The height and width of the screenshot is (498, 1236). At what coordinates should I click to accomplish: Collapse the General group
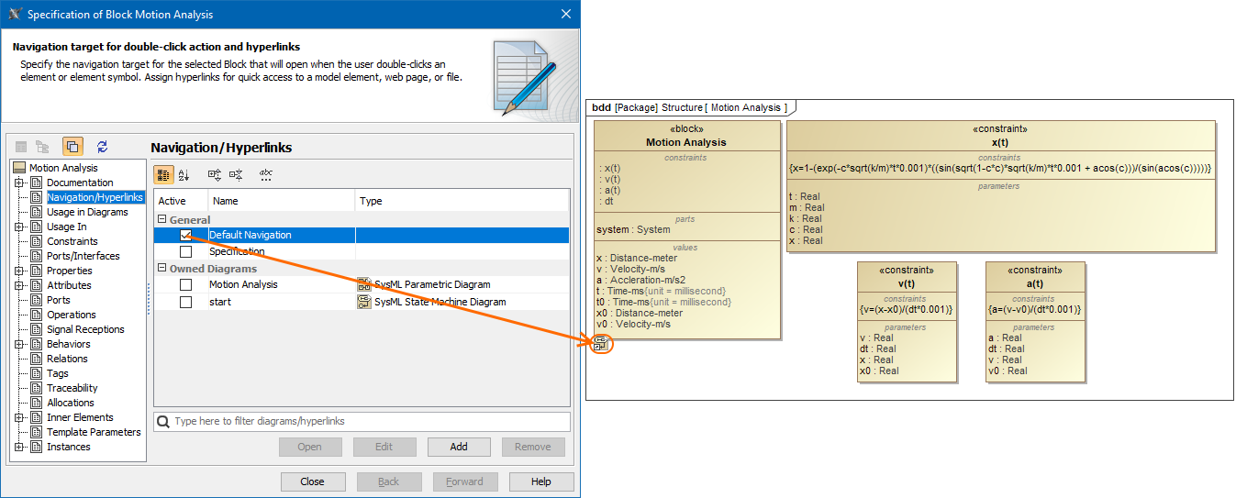tap(162, 219)
